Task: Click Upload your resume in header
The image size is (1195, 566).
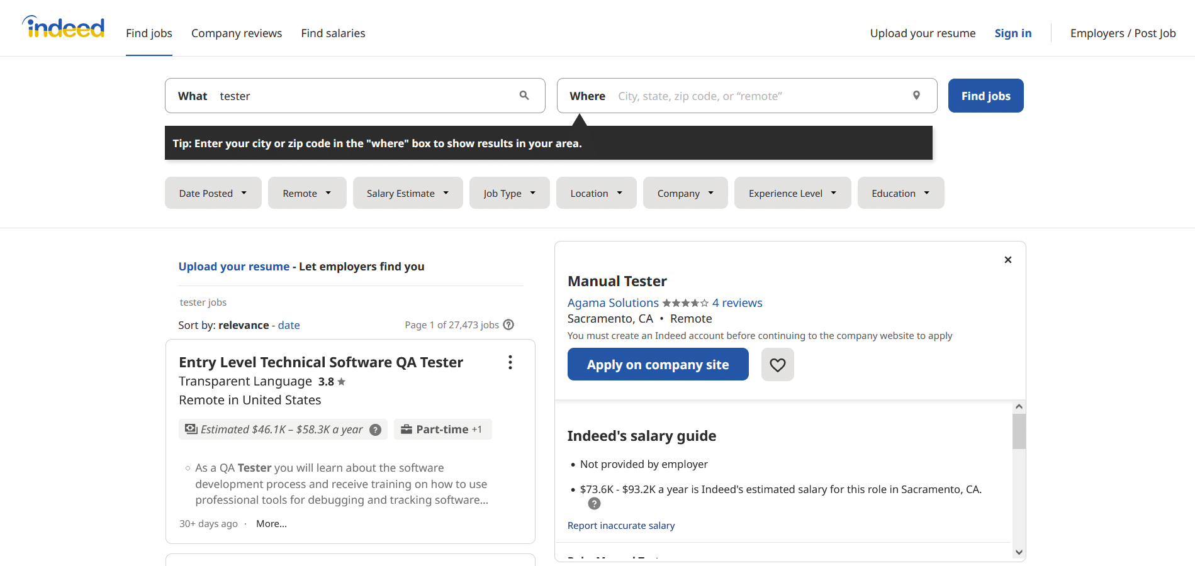Action: point(923,33)
